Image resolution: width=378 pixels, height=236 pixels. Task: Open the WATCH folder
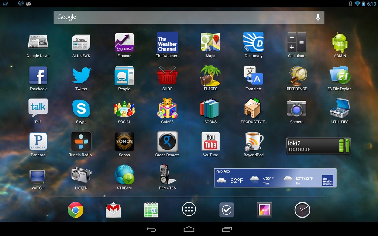point(37,177)
